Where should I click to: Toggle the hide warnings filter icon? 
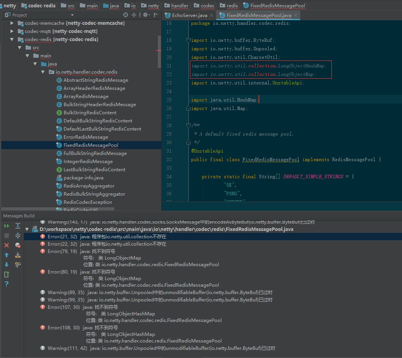tap(18, 245)
